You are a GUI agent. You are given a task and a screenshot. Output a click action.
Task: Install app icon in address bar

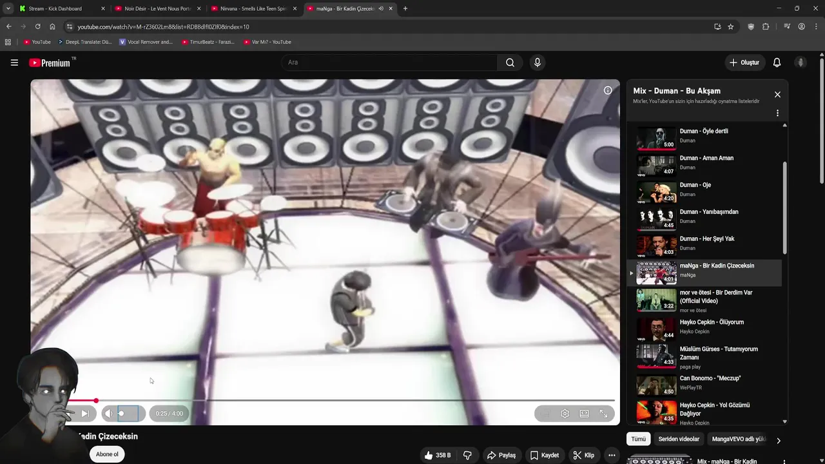point(717,26)
